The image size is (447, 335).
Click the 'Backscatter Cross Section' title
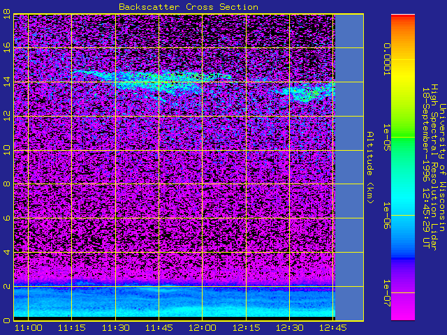coord(189,7)
